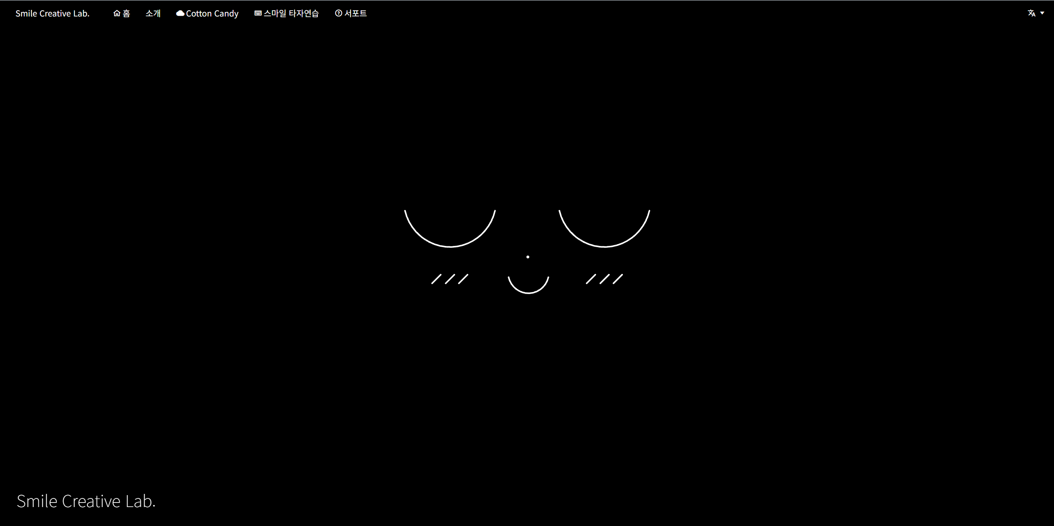1054x526 pixels.
Task: Click the keyboard icon for 스마일 타자연습
Action: [258, 13]
